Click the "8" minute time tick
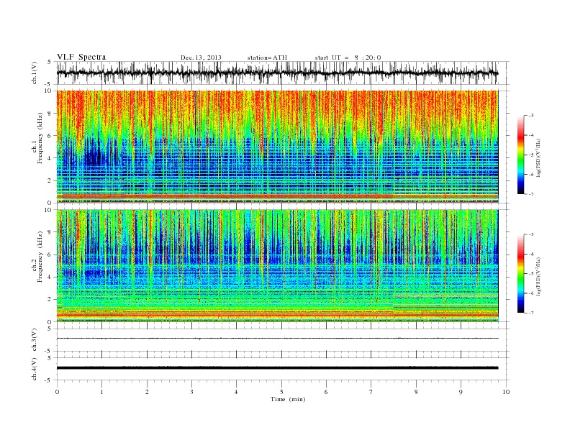 pyautogui.click(x=416, y=392)
